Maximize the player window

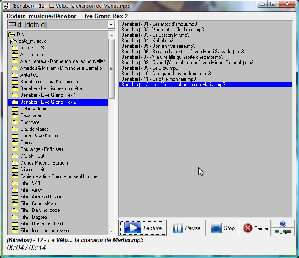tap(273, 4)
